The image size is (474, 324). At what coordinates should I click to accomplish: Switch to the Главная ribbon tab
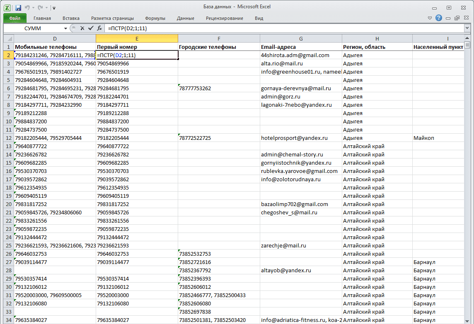pyautogui.click(x=42, y=18)
